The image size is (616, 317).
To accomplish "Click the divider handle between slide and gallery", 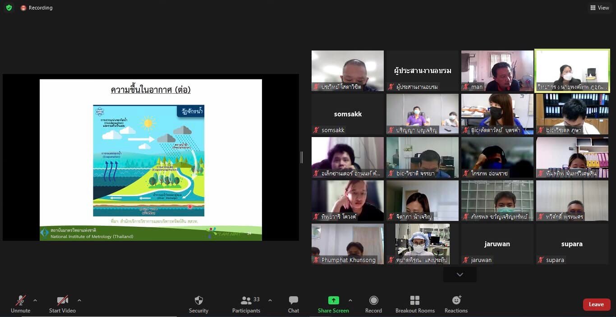I will click(x=302, y=157).
